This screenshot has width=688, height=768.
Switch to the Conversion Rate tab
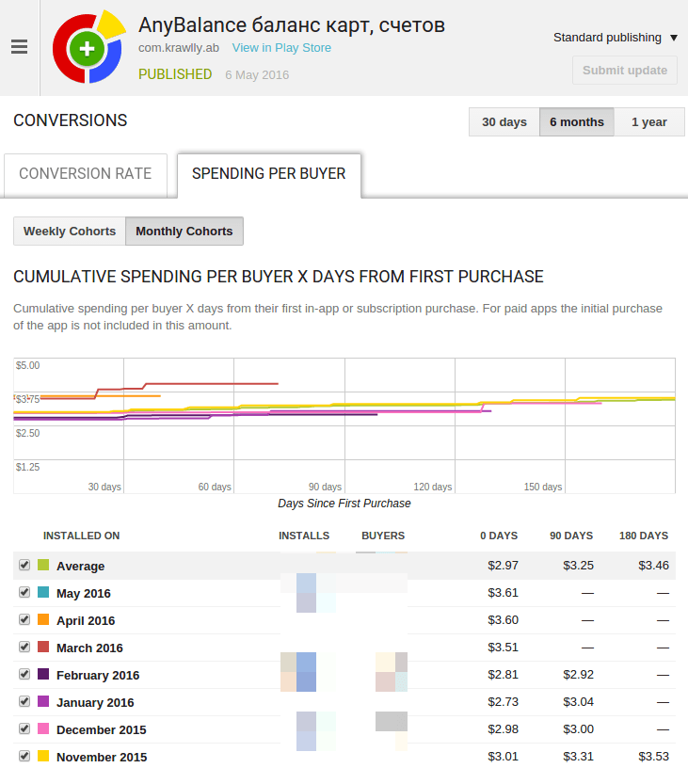coord(86,174)
